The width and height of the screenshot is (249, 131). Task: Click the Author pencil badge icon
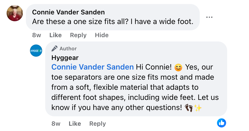pyautogui.click(x=54, y=49)
